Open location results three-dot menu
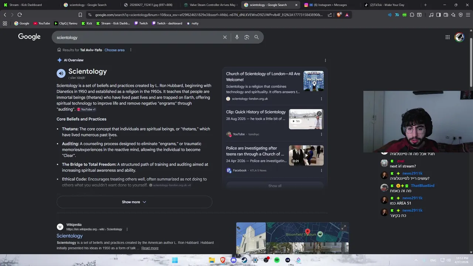Screen dimensions: 473x266 (x=130, y=50)
